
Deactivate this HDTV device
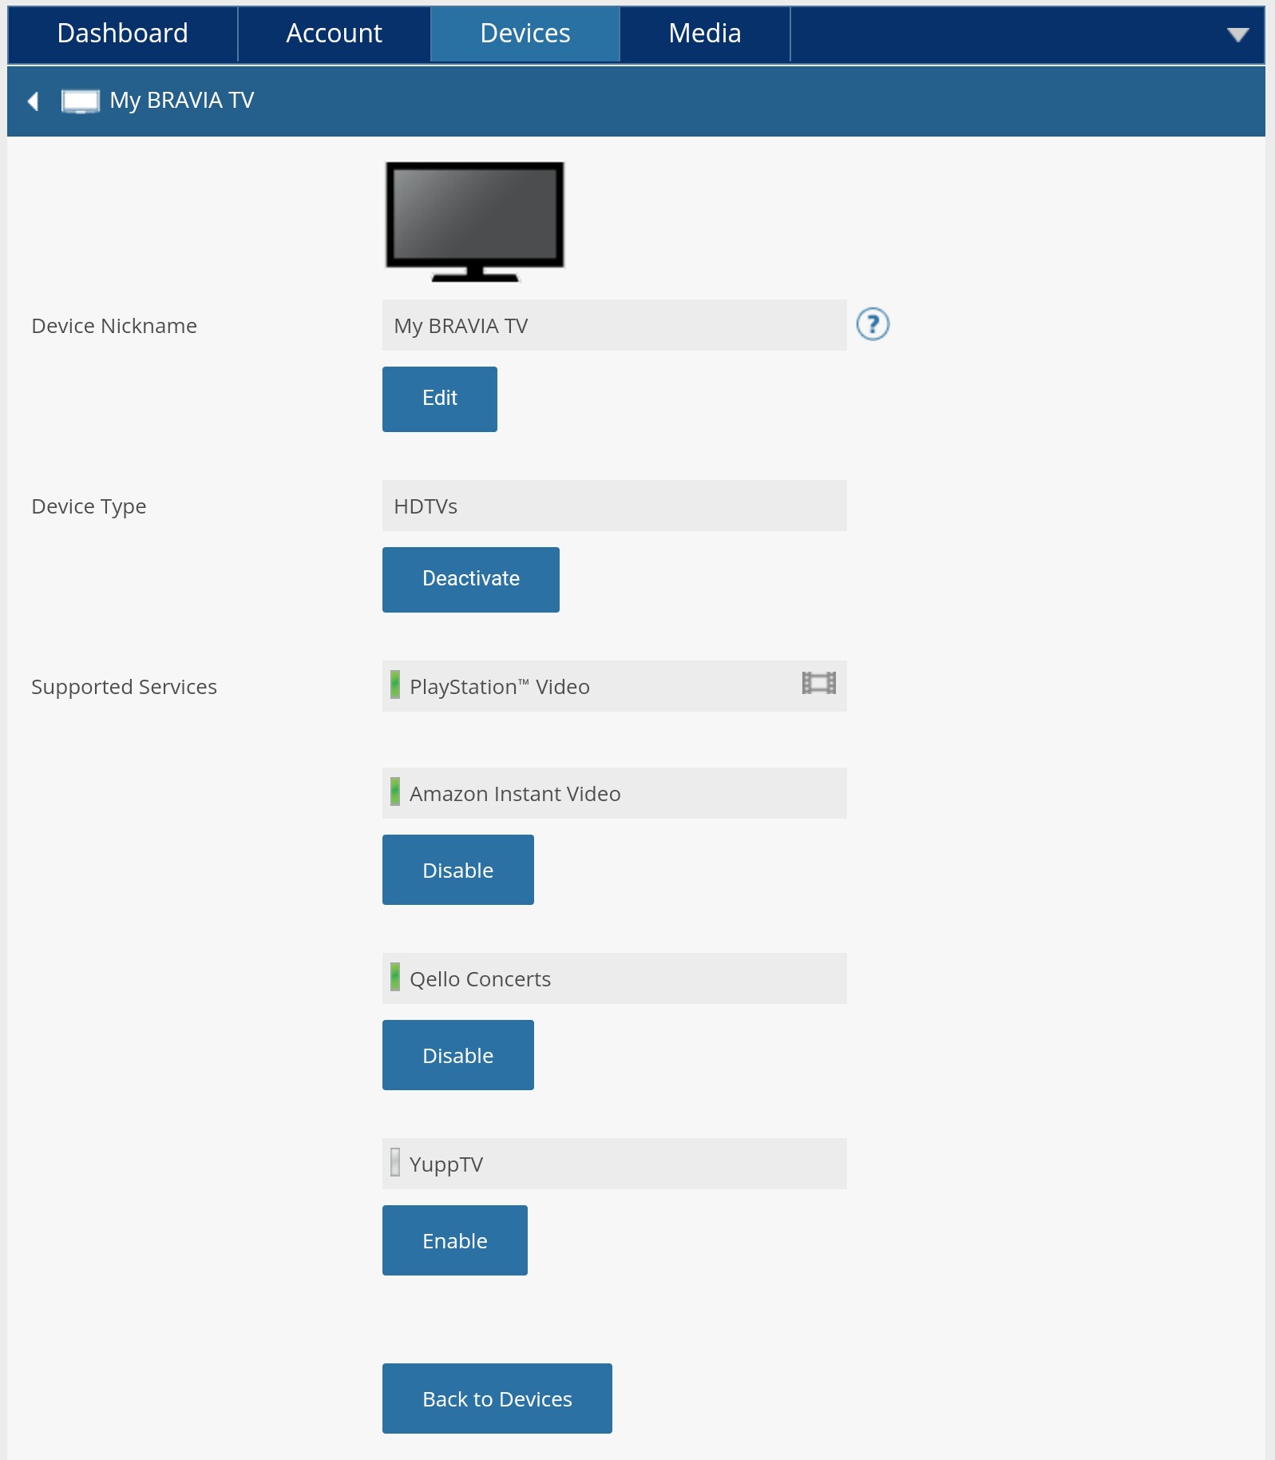click(470, 579)
